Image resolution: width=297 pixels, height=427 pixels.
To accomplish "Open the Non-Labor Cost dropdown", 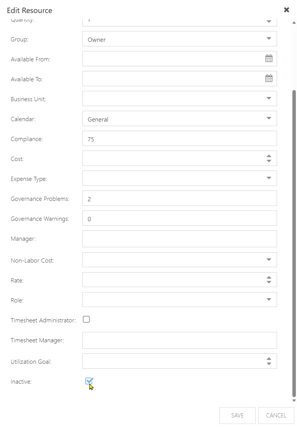I will [x=269, y=259].
